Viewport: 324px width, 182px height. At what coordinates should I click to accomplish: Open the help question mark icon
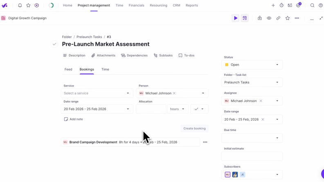point(321,5)
